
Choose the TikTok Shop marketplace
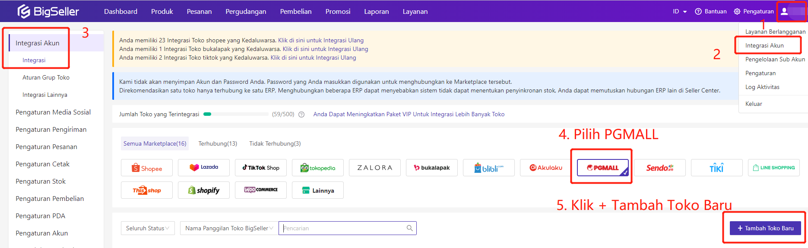261,168
